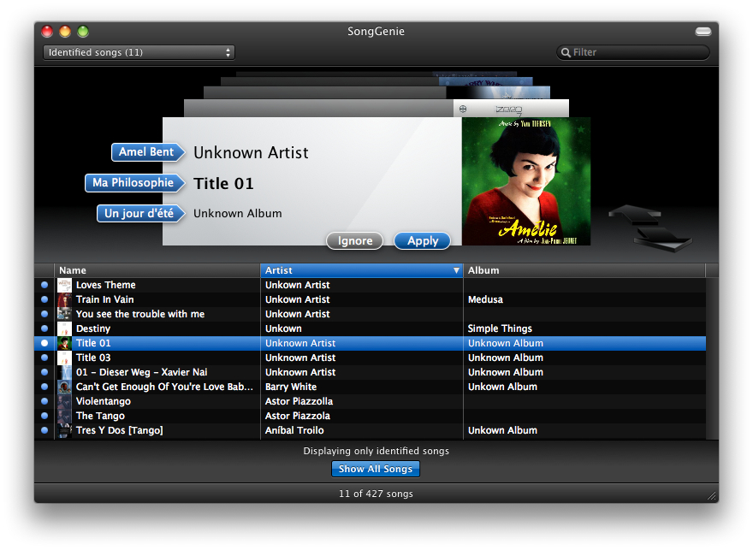Click the Unknown Artist heading in the card

pos(251,152)
